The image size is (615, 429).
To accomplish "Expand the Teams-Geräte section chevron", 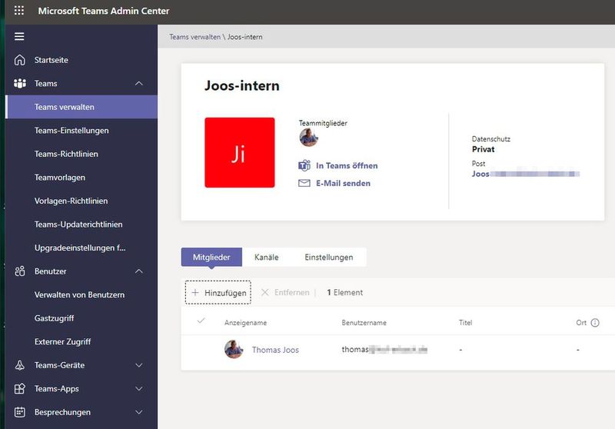I will tap(139, 365).
